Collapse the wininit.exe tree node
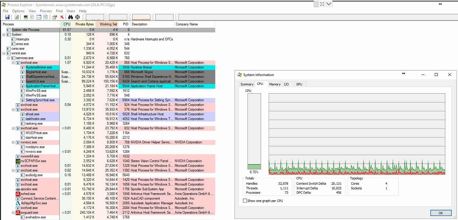The height and width of the screenshot is (220, 458). click(4, 53)
